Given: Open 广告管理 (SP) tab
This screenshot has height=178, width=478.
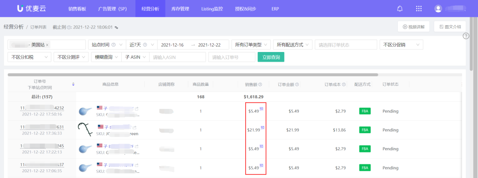Looking at the screenshot, I should tap(112, 9).
